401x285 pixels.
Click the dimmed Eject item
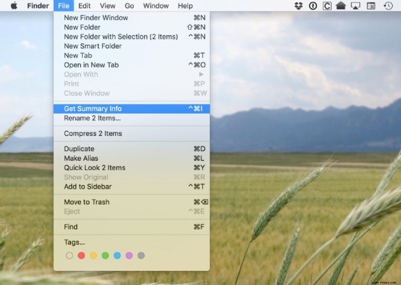(132, 211)
